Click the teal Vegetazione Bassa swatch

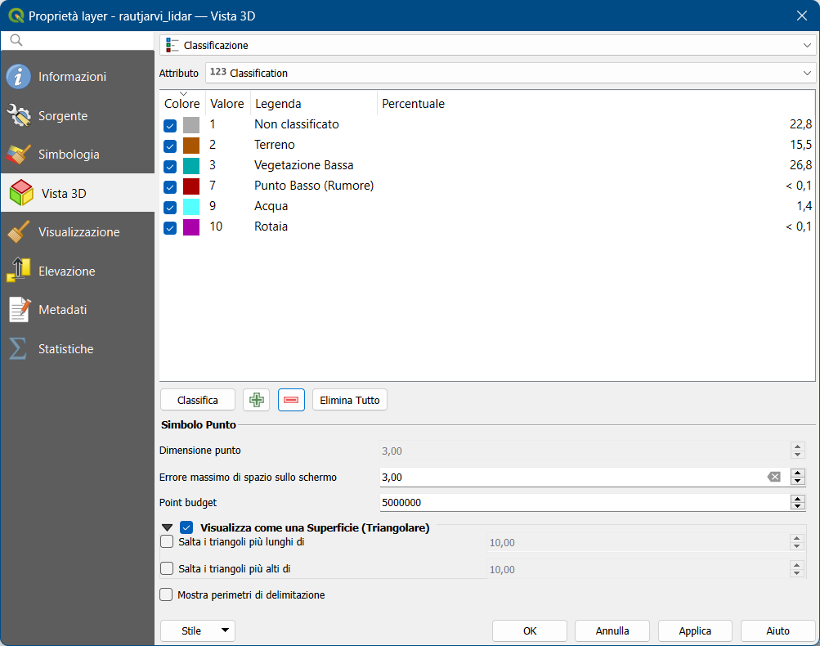click(x=191, y=166)
